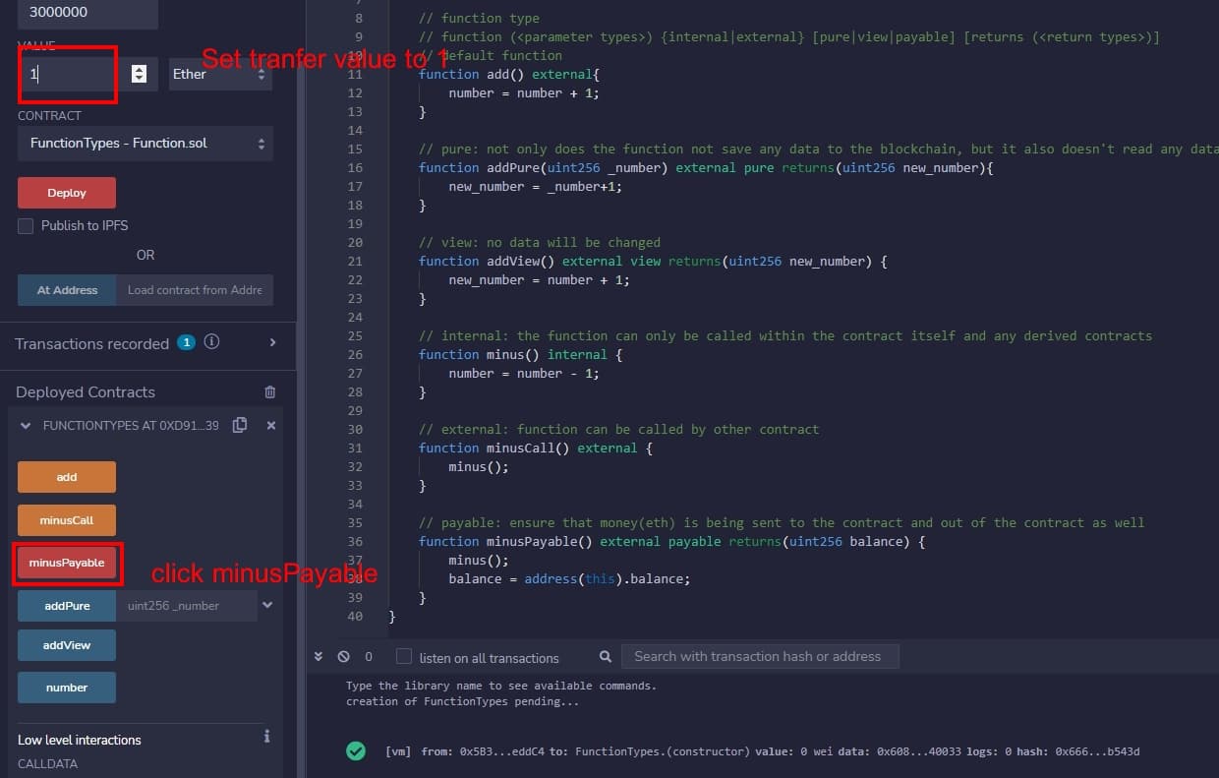
Task: Expand the Transactions recorded section
Action: tap(272, 342)
